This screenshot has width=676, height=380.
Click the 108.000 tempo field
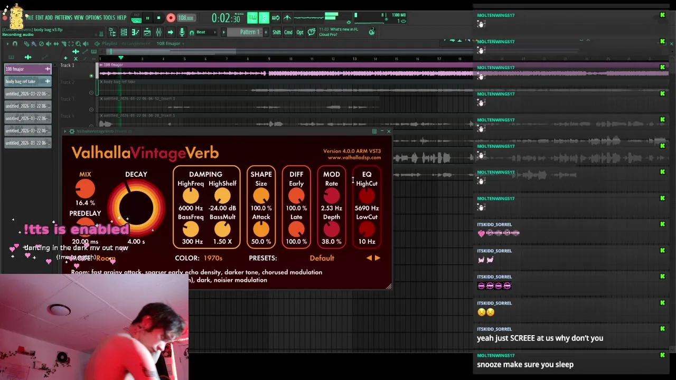(186, 18)
